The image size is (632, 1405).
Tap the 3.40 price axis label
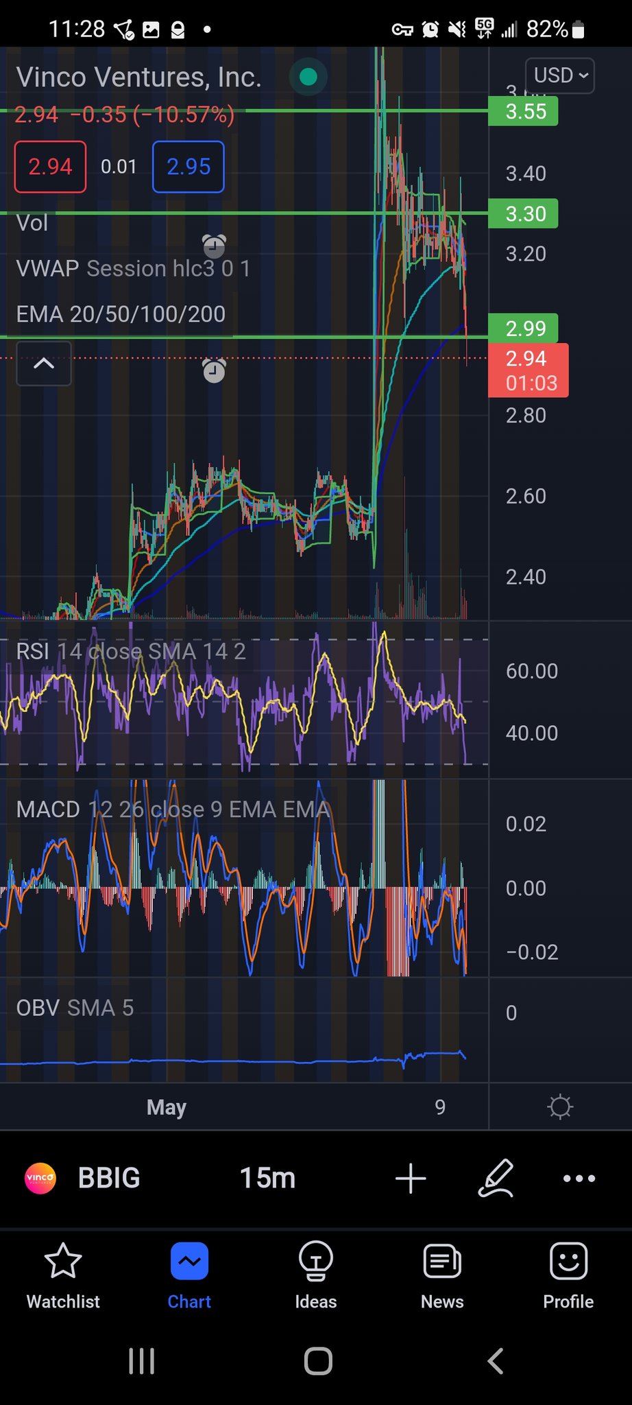(x=526, y=174)
